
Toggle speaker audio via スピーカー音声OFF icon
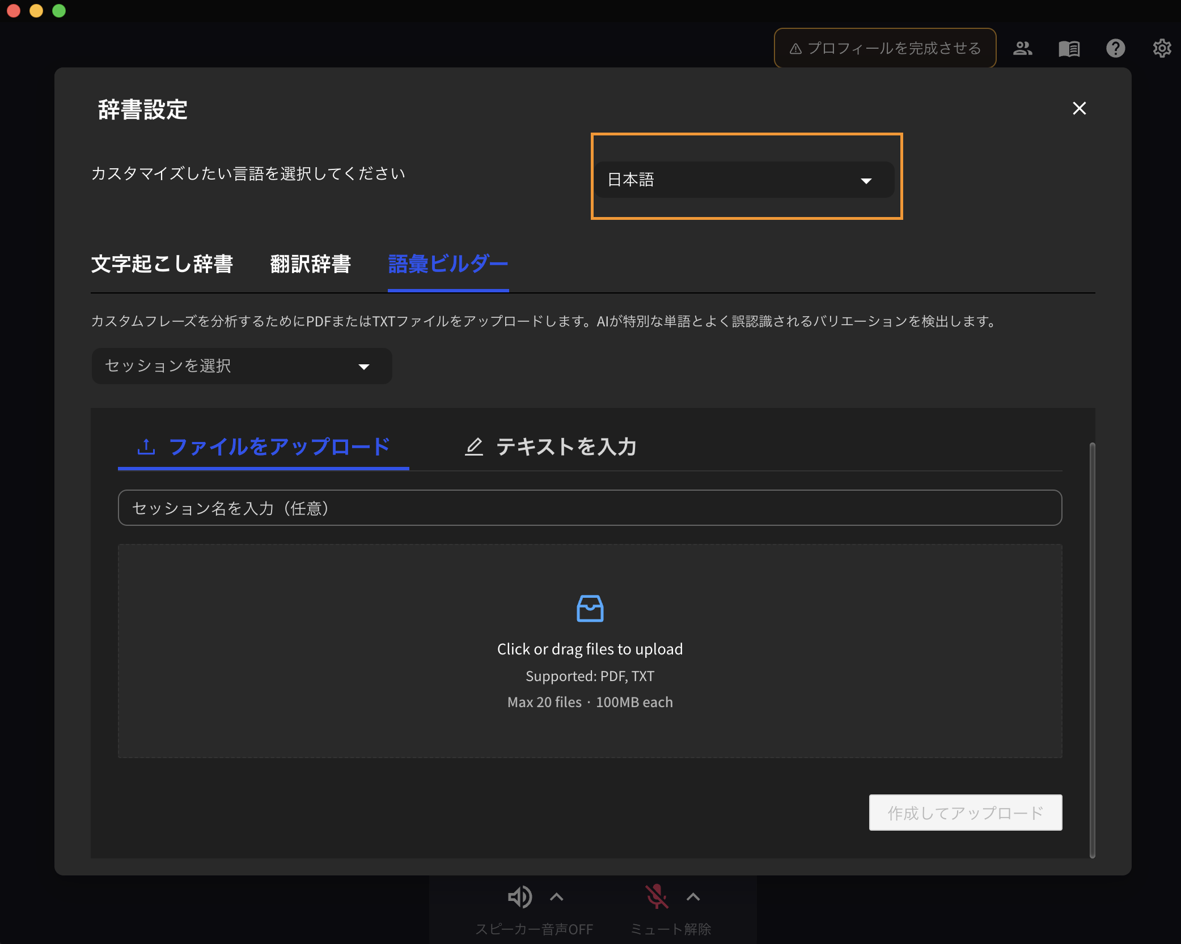tap(520, 897)
